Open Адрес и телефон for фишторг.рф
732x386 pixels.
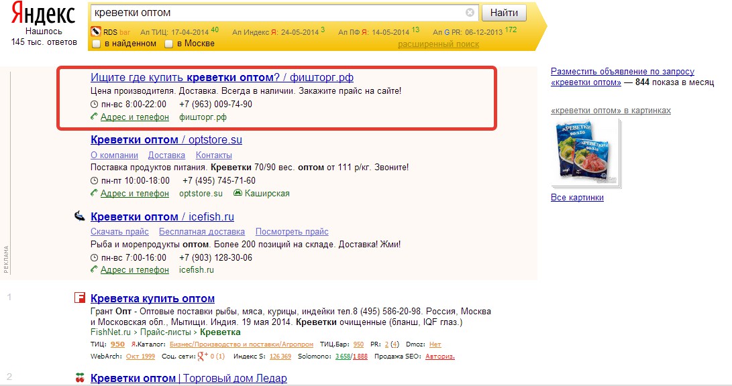click(x=134, y=117)
